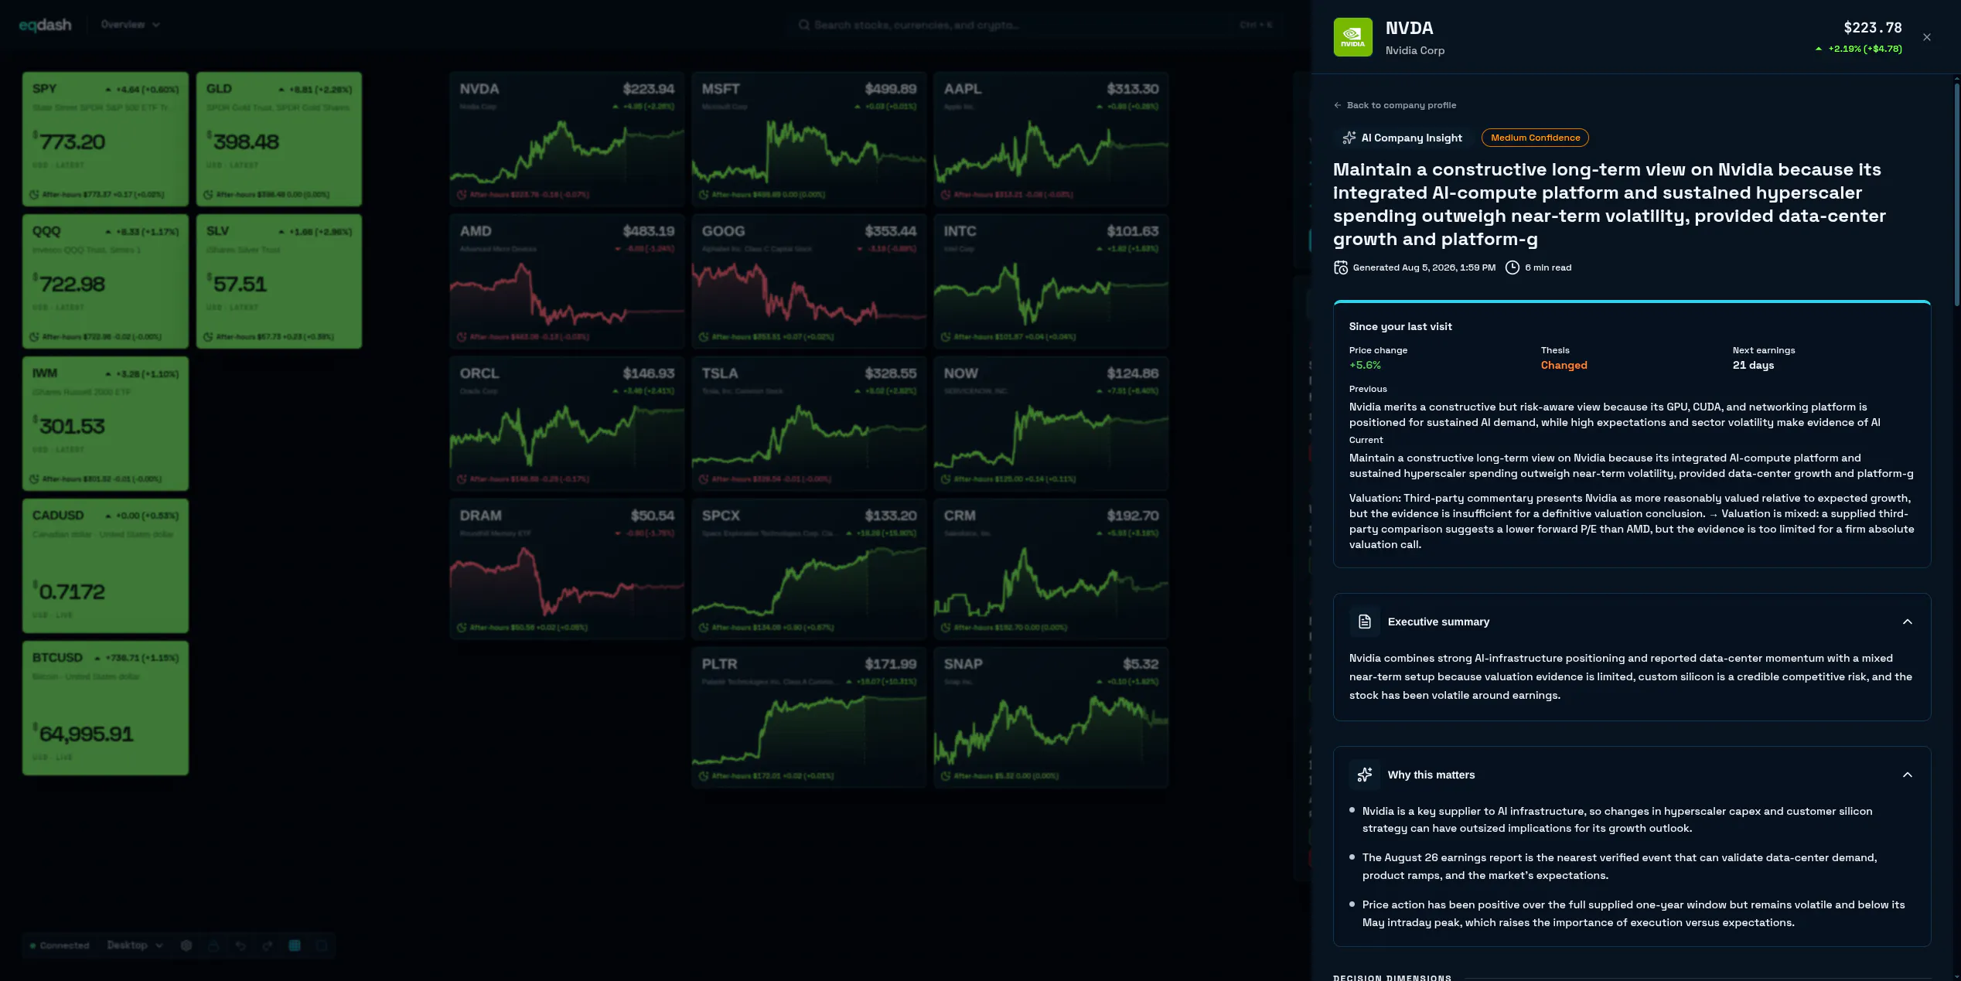The image size is (1961, 981).
Task: Open the DRAM chart card
Action: (x=567, y=569)
